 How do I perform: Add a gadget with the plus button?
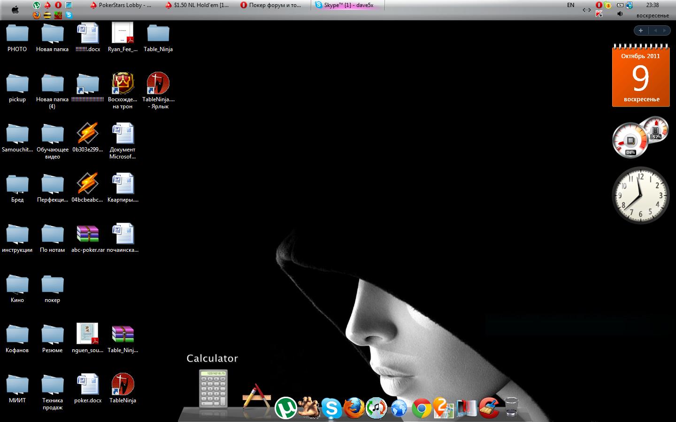(x=641, y=30)
